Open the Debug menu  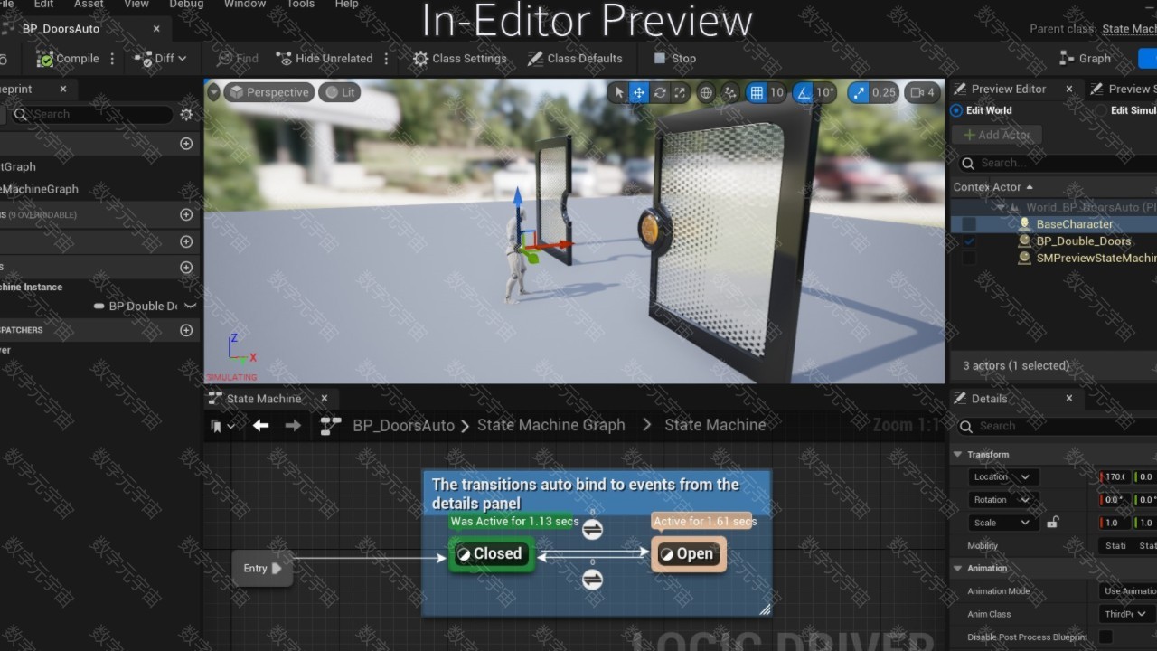pyautogui.click(x=187, y=5)
